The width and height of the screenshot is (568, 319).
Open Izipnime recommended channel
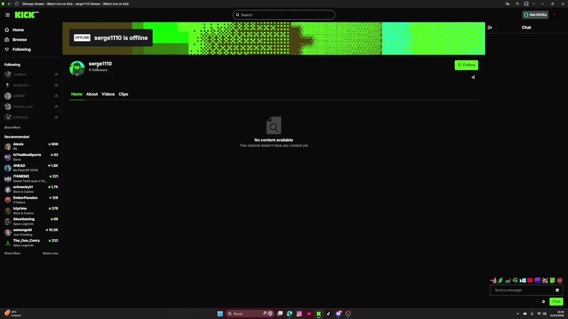(x=31, y=210)
